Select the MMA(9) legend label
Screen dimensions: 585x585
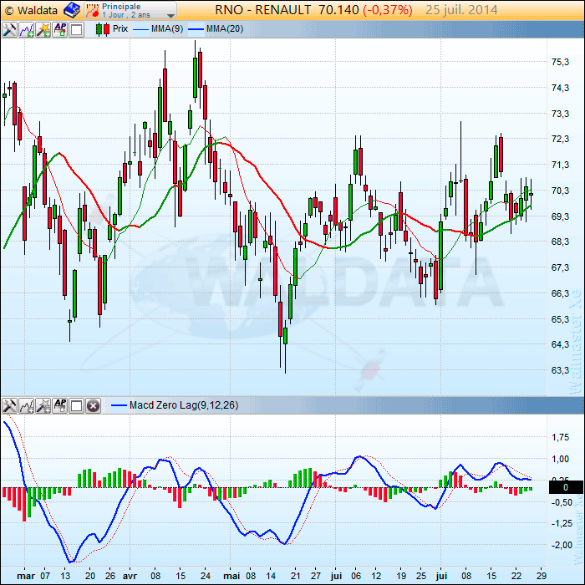(x=167, y=28)
